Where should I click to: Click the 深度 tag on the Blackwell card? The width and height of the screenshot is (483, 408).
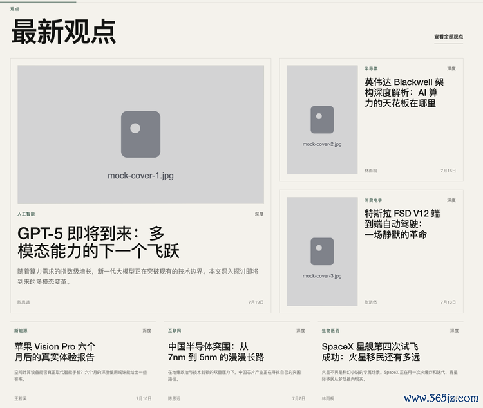coord(451,68)
